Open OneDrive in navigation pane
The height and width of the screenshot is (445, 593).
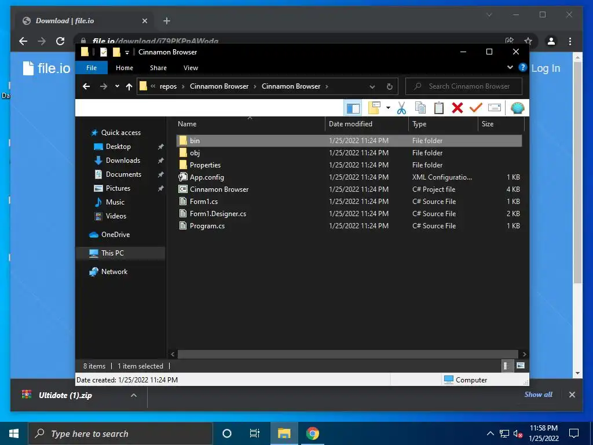pos(115,235)
